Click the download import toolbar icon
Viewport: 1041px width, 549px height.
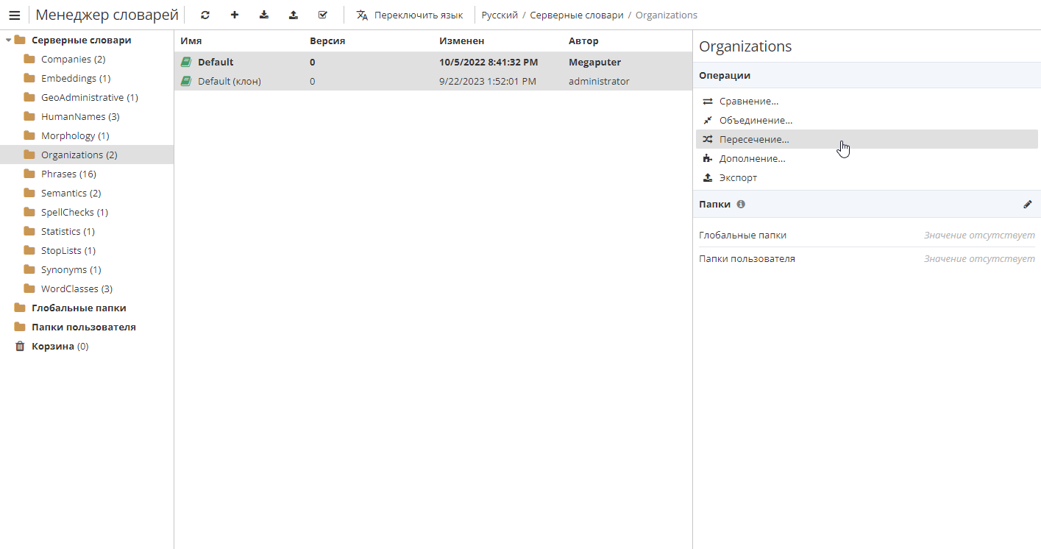[x=264, y=15]
